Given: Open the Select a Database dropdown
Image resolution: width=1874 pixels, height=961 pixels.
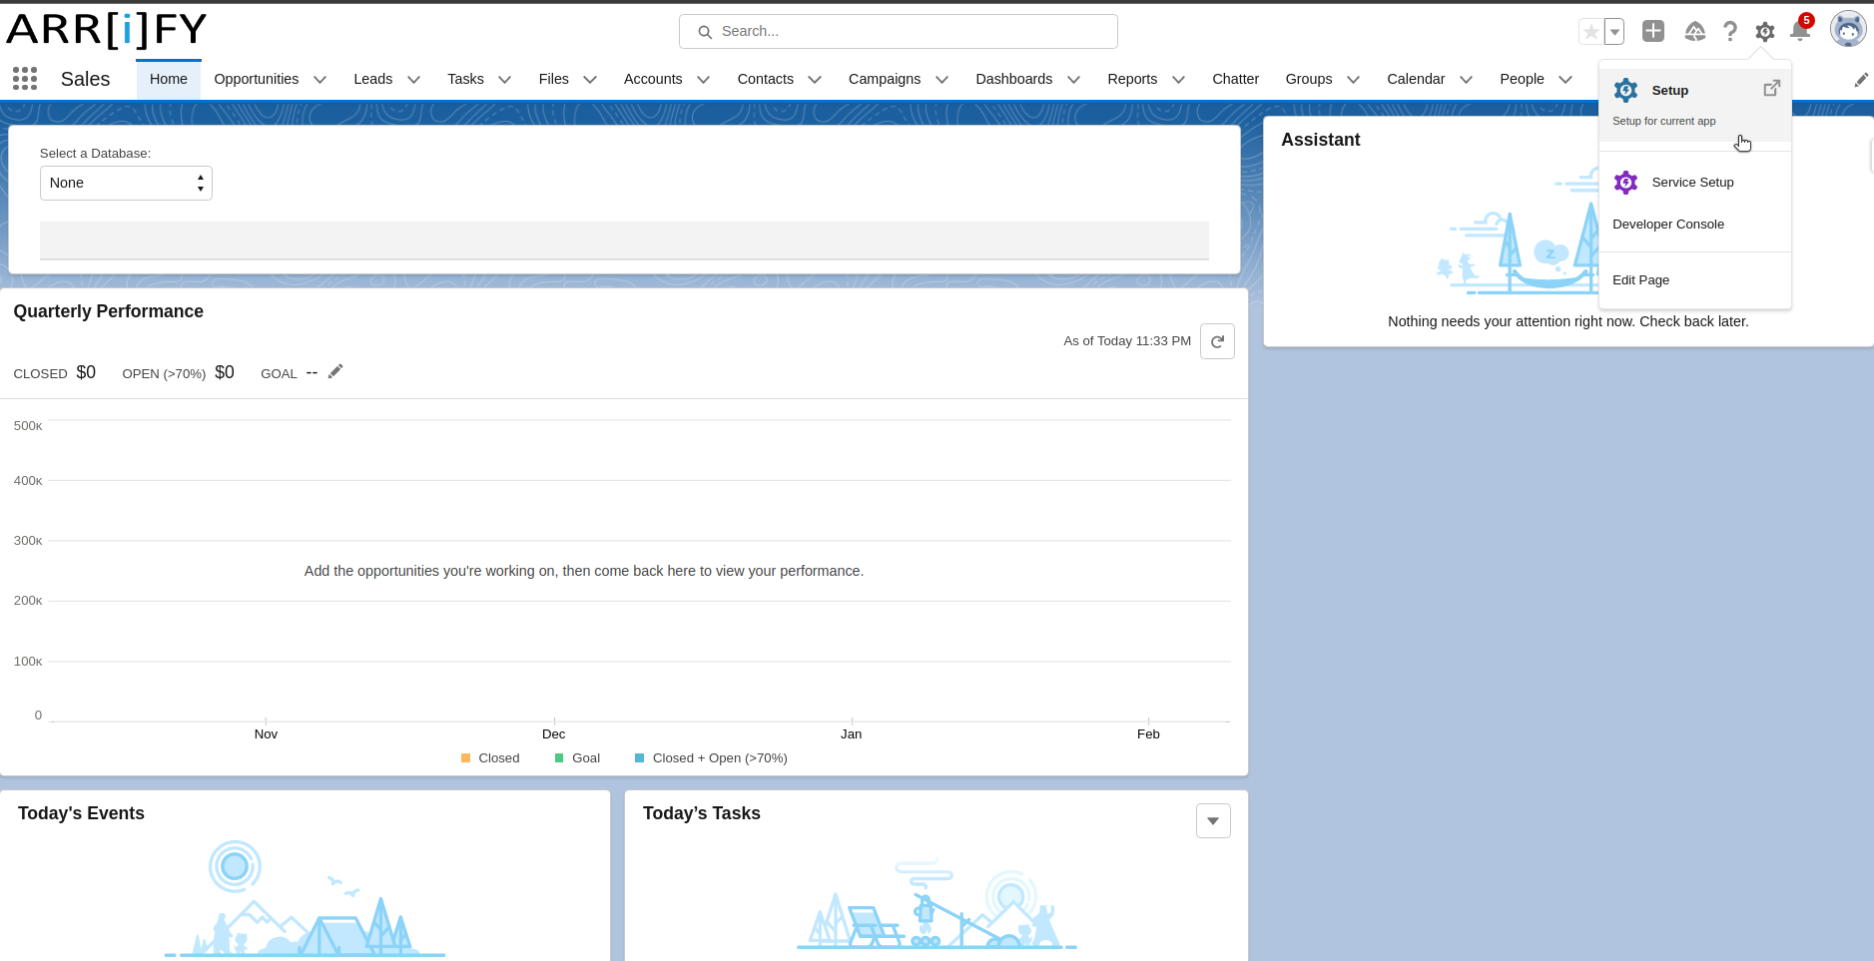Looking at the screenshot, I should pyautogui.click(x=125, y=183).
